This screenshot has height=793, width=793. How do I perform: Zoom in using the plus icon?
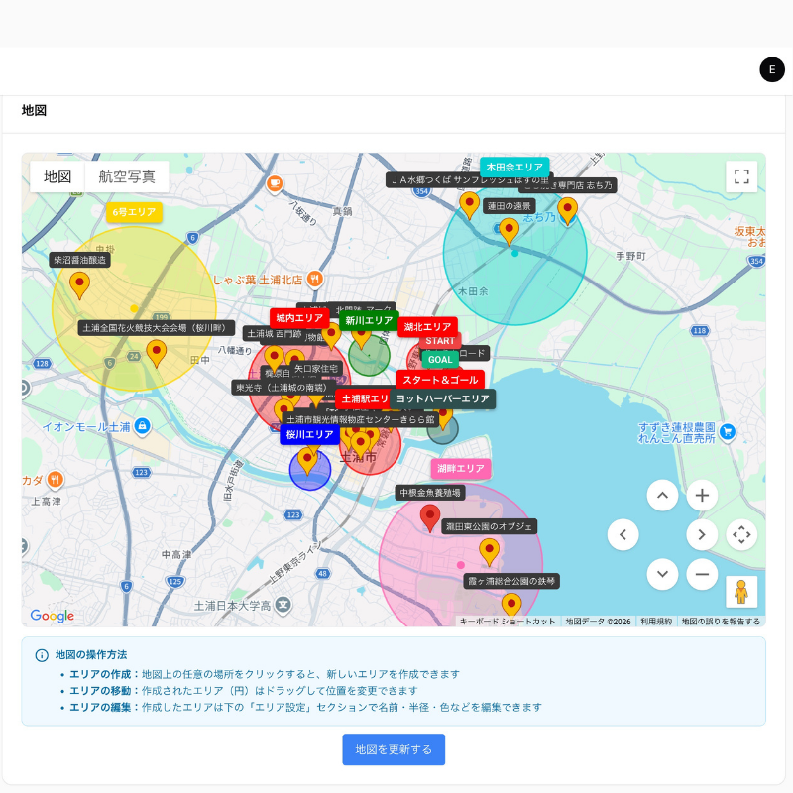pos(701,495)
